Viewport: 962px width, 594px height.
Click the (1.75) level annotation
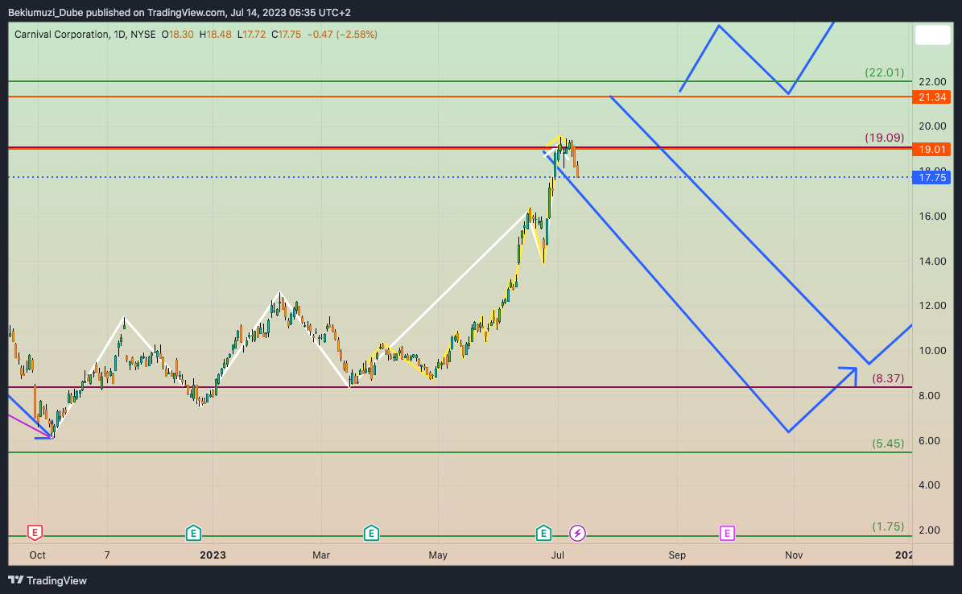tap(888, 526)
